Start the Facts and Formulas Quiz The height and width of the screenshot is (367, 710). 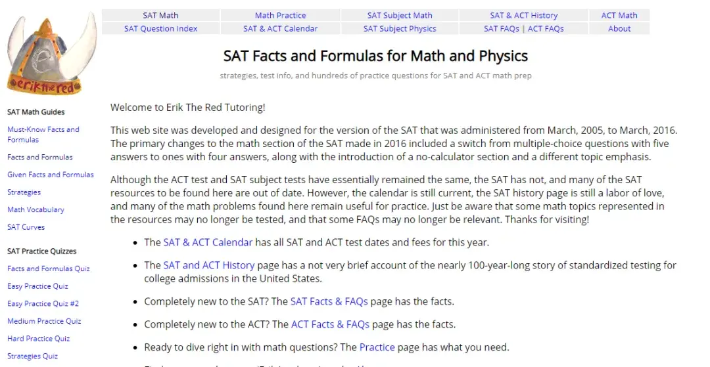[48, 269]
